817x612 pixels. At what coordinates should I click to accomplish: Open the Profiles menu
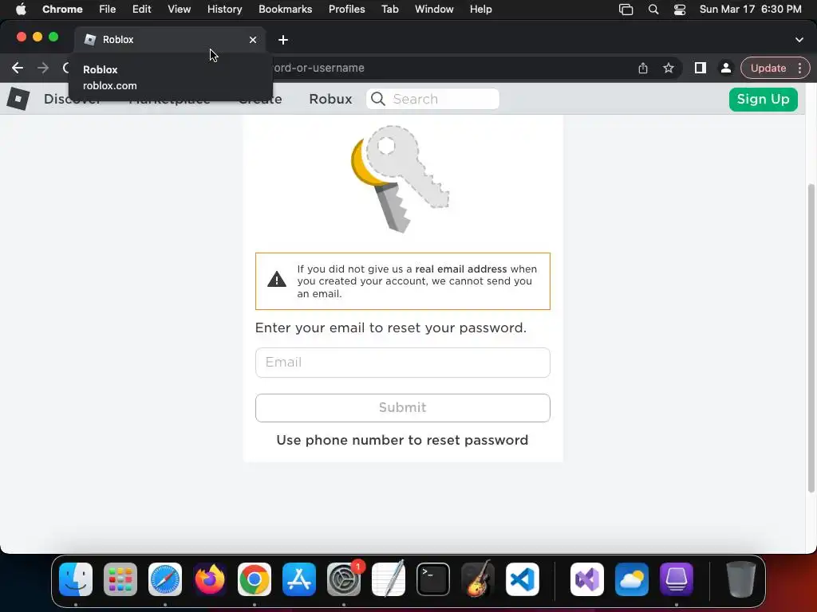346,10
